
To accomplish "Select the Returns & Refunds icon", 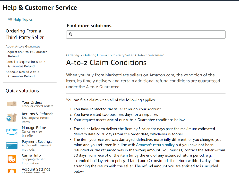I will coord(12,117).
